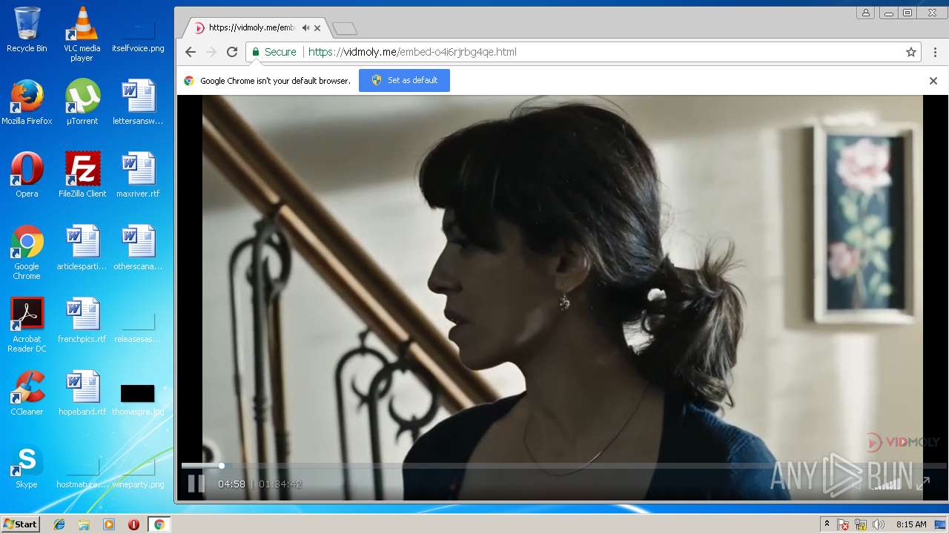Select articlesparti document on desktop
The image size is (949, 534).
(x=82, y=248)
